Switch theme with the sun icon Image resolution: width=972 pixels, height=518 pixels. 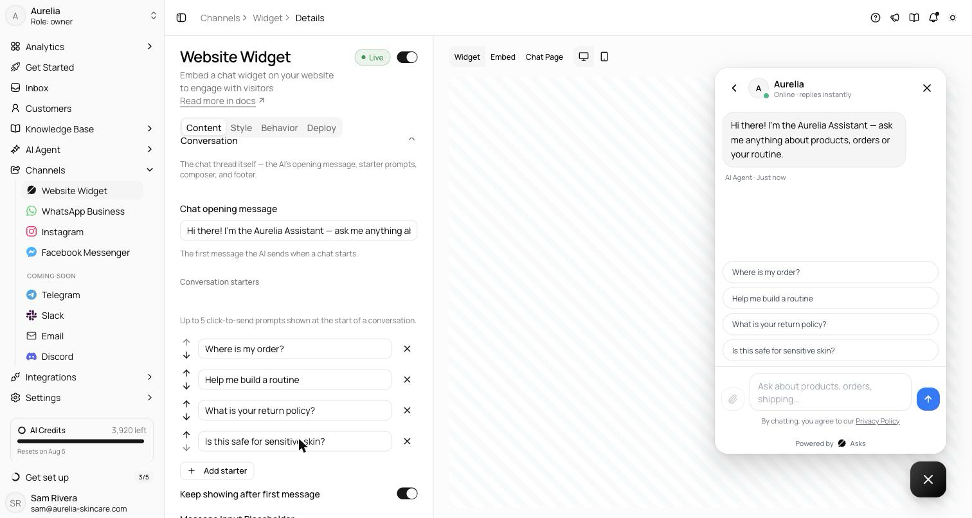[x=953, y=18]
